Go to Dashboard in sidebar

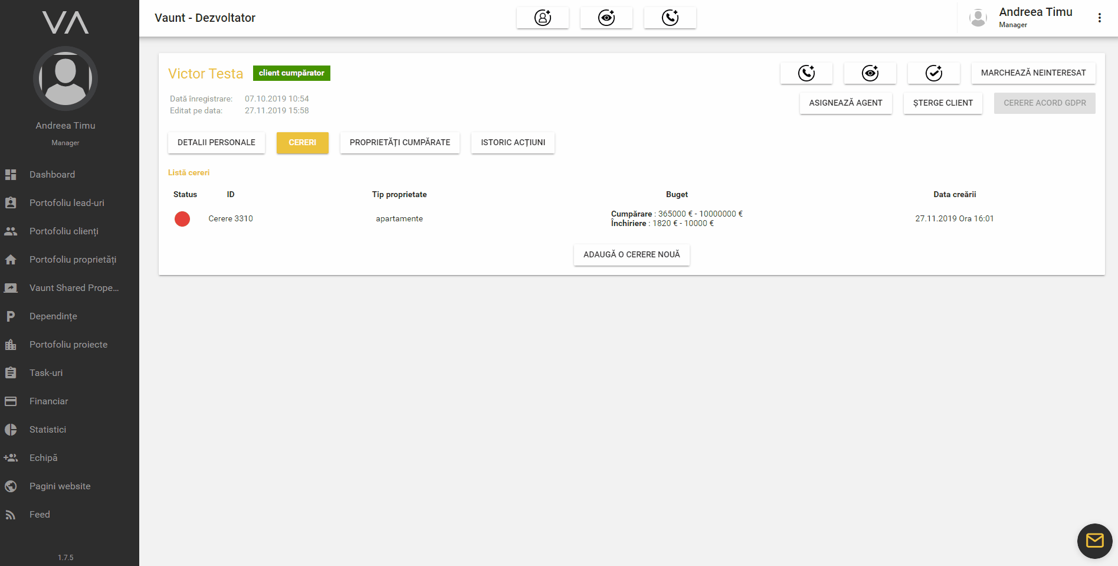(52, 175)
